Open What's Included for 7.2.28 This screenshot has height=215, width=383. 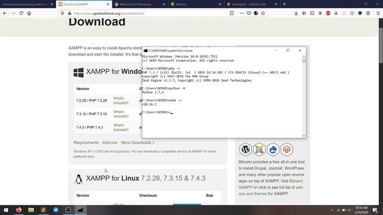(121, 101)
